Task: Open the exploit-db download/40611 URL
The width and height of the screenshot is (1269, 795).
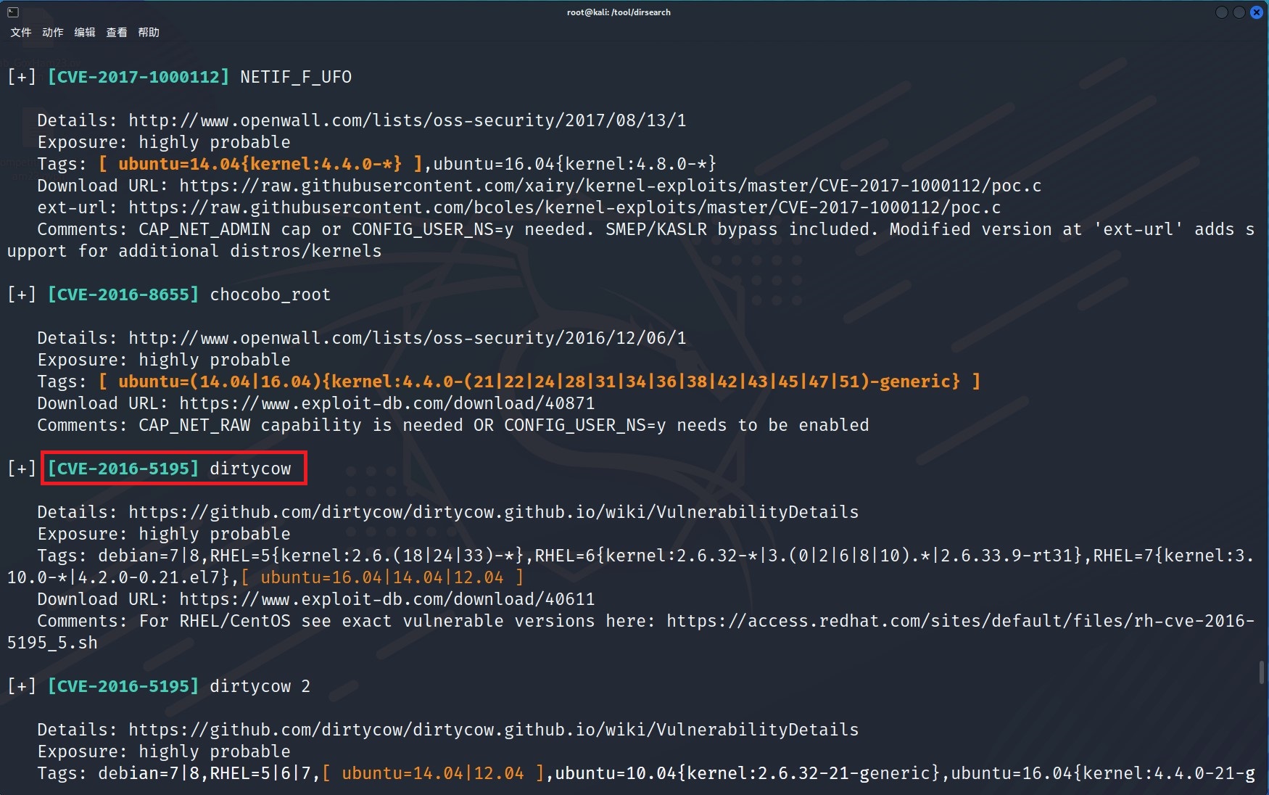Action: (387, 599)
